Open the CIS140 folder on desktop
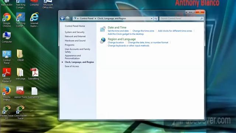Viewport: 236px width, 133px height. [x=20, y=54]
